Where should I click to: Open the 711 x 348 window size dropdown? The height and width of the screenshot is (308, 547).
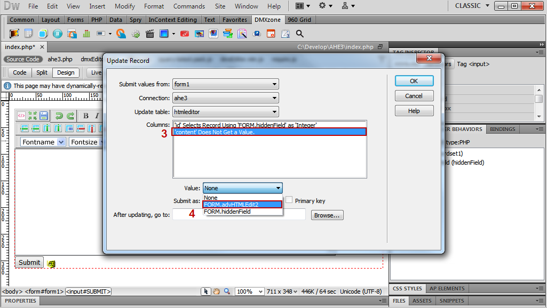pyautogui.click(x=282, y=291)
